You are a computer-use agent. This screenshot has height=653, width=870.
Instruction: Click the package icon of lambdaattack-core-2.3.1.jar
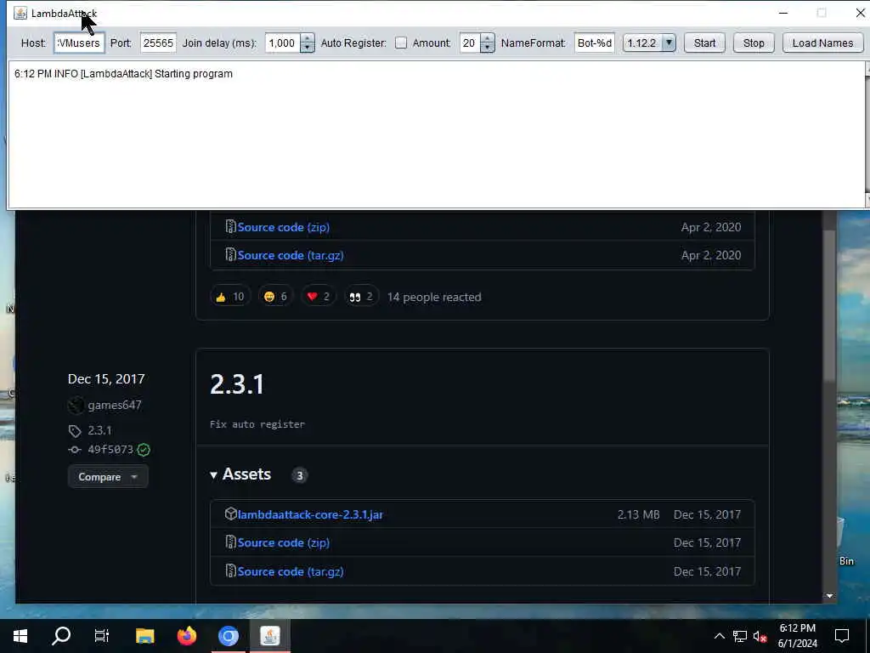coord(231,514)
